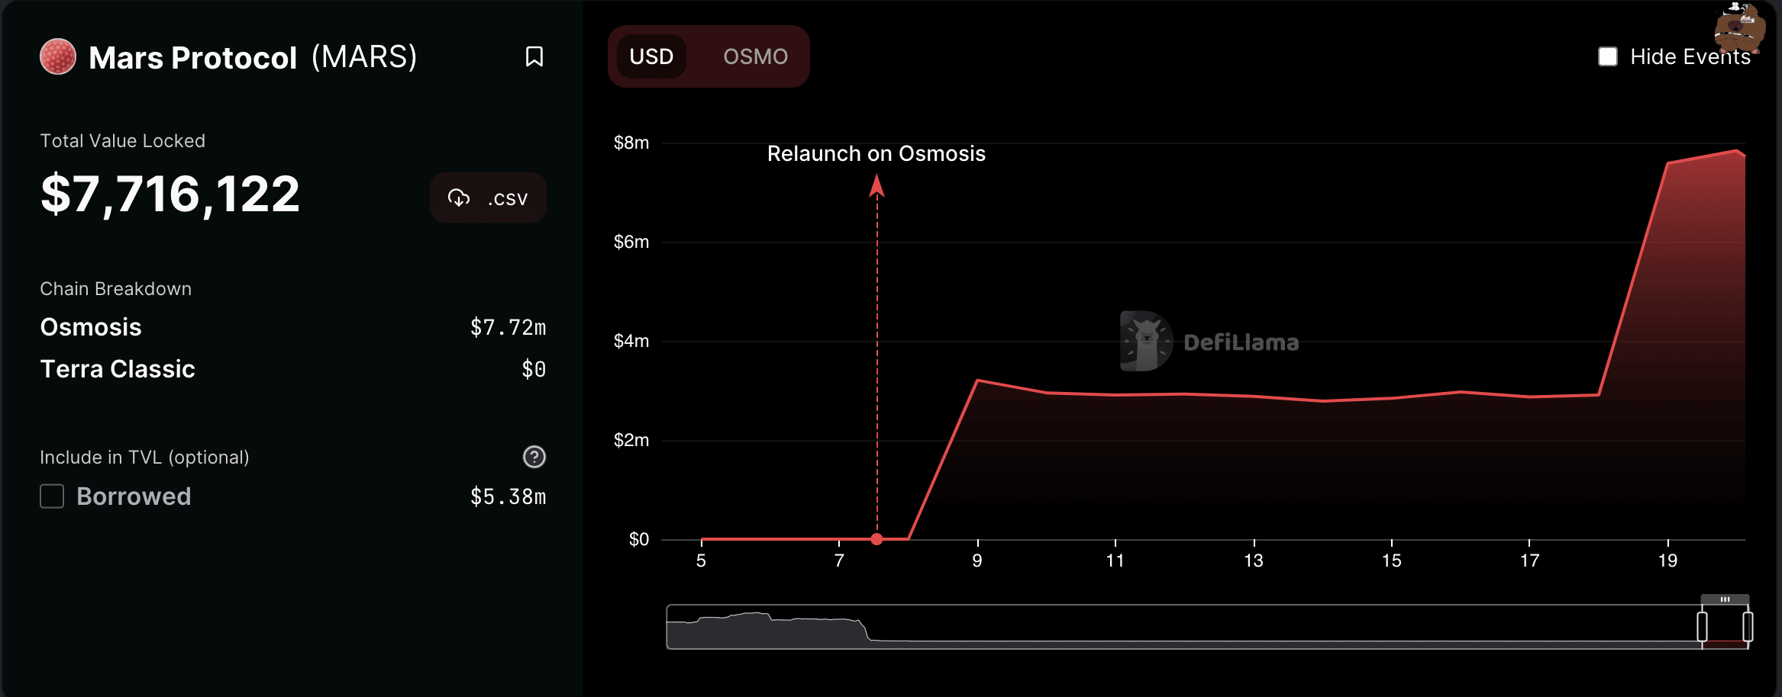The image size is (1782, 697).
Task: Click the Relaunch on Osmosis event marker dot
Action: 876,539
